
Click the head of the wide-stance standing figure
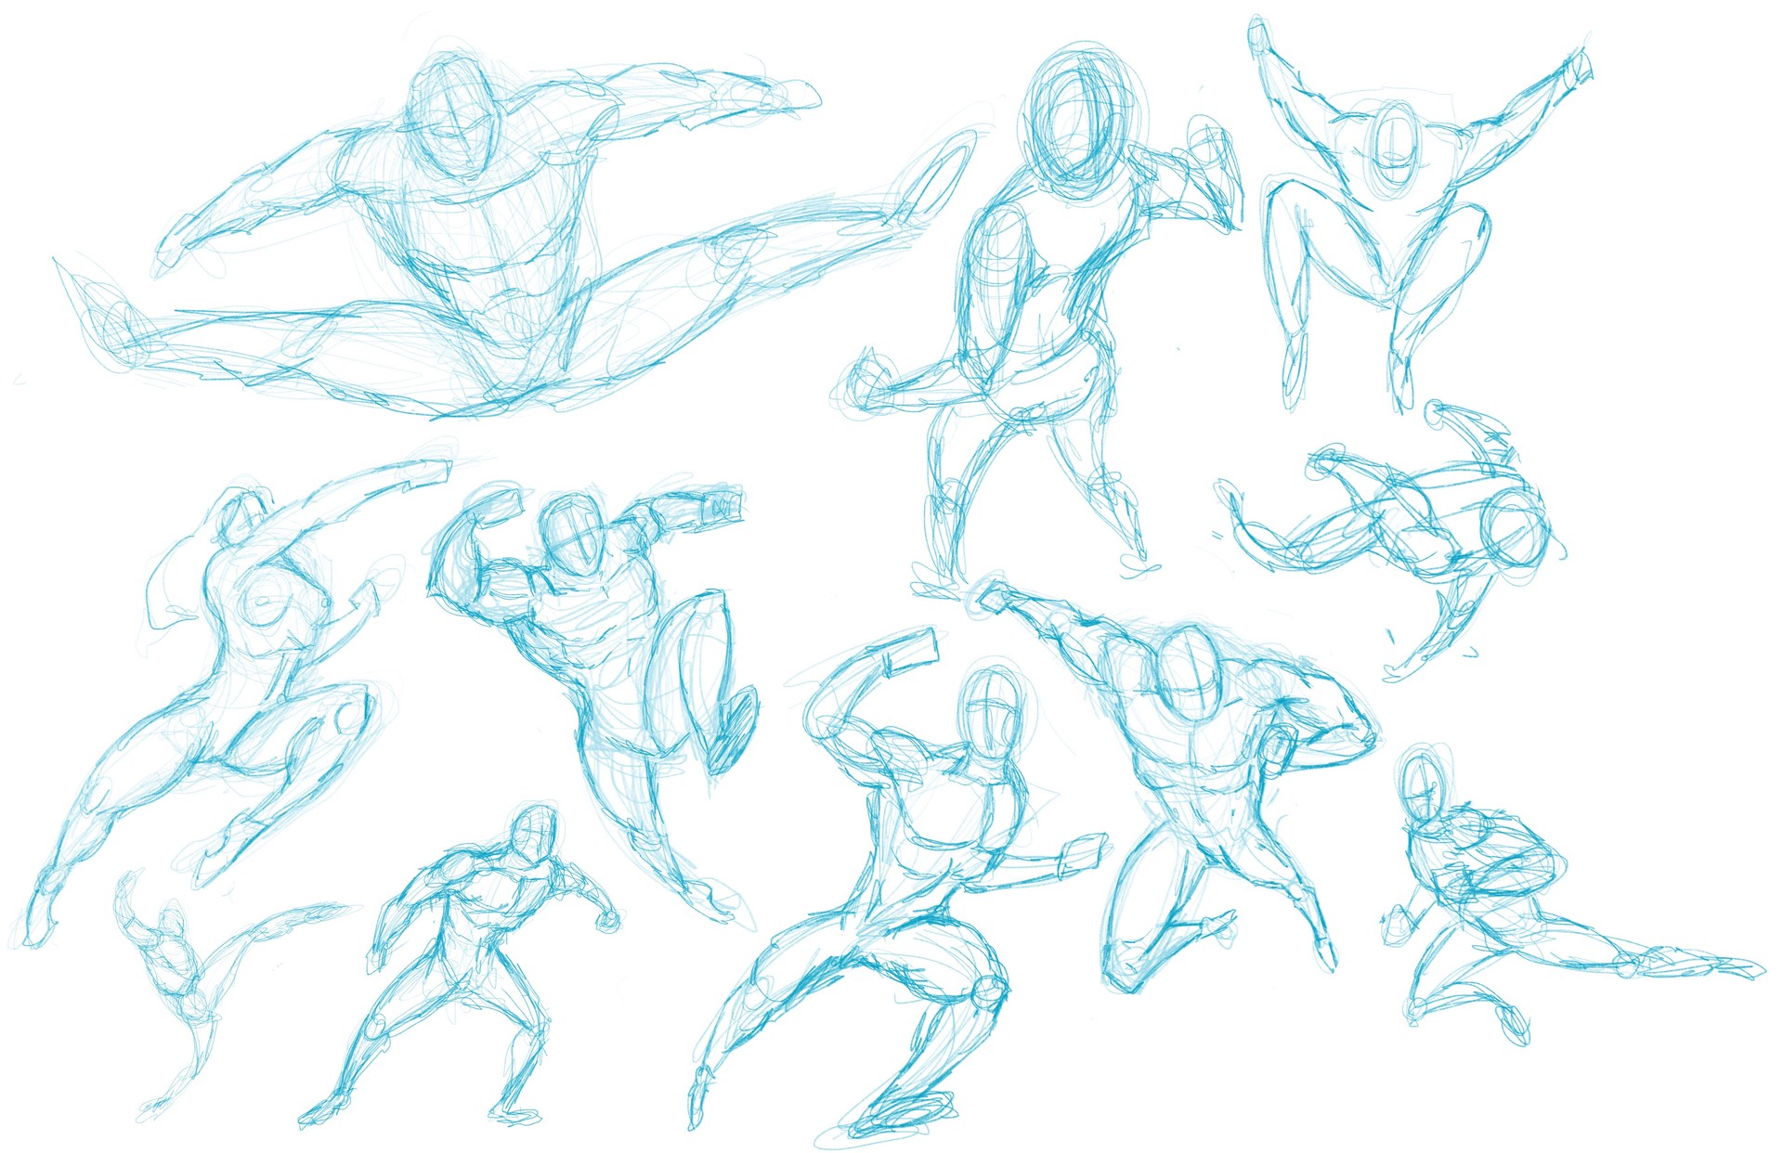click(x=536, y=831)
